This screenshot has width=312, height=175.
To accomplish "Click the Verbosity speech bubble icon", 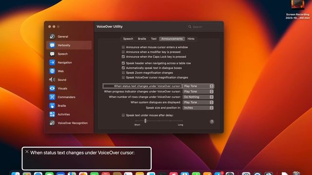I will pos(52,45).
